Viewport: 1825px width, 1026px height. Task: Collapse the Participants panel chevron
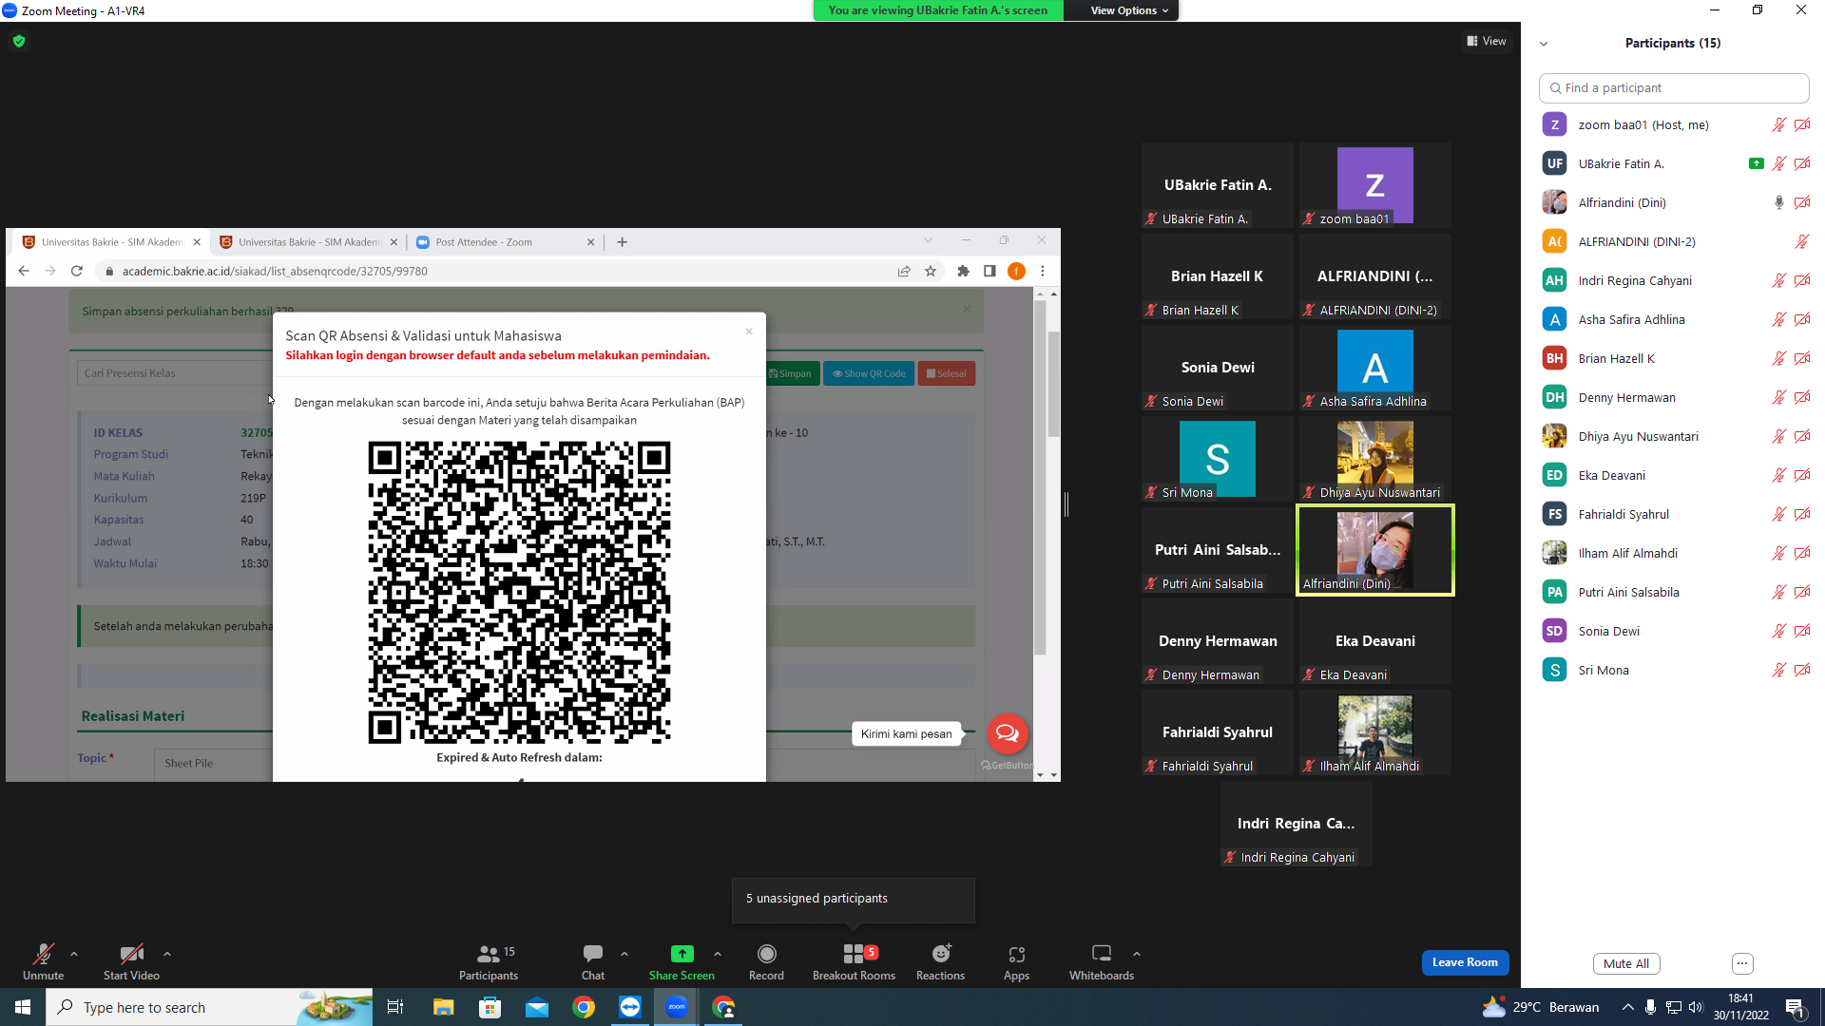[1544, 44]
